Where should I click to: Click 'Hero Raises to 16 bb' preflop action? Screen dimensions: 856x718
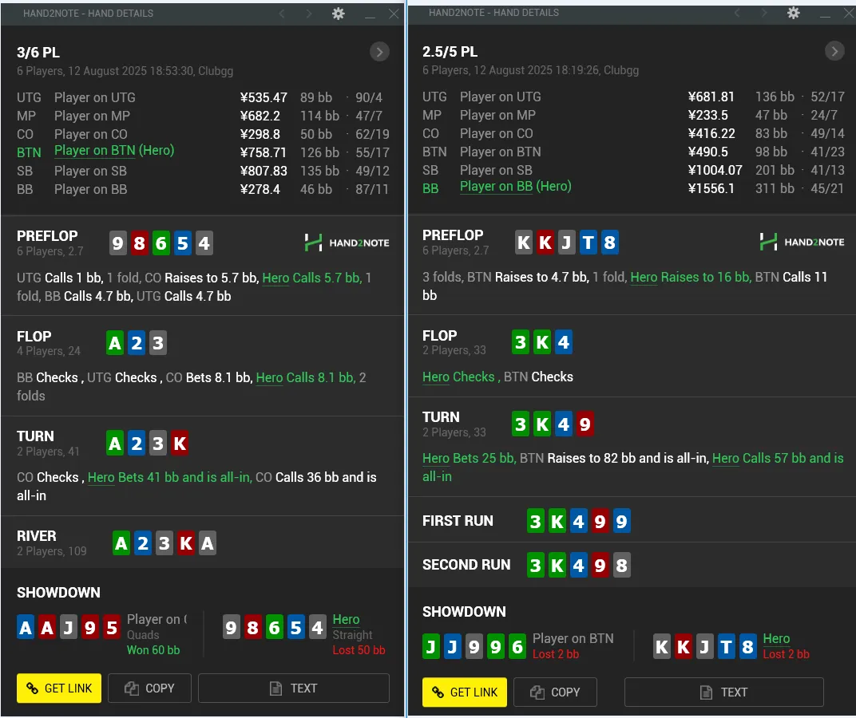click(690, 277)
